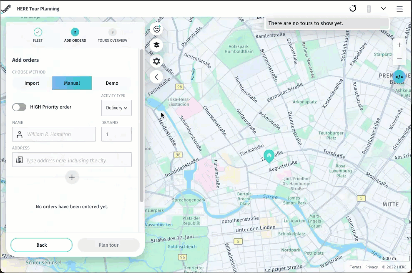
Task: Choose the Manual method
Action: pyautogui.click(x=72, y=83)
